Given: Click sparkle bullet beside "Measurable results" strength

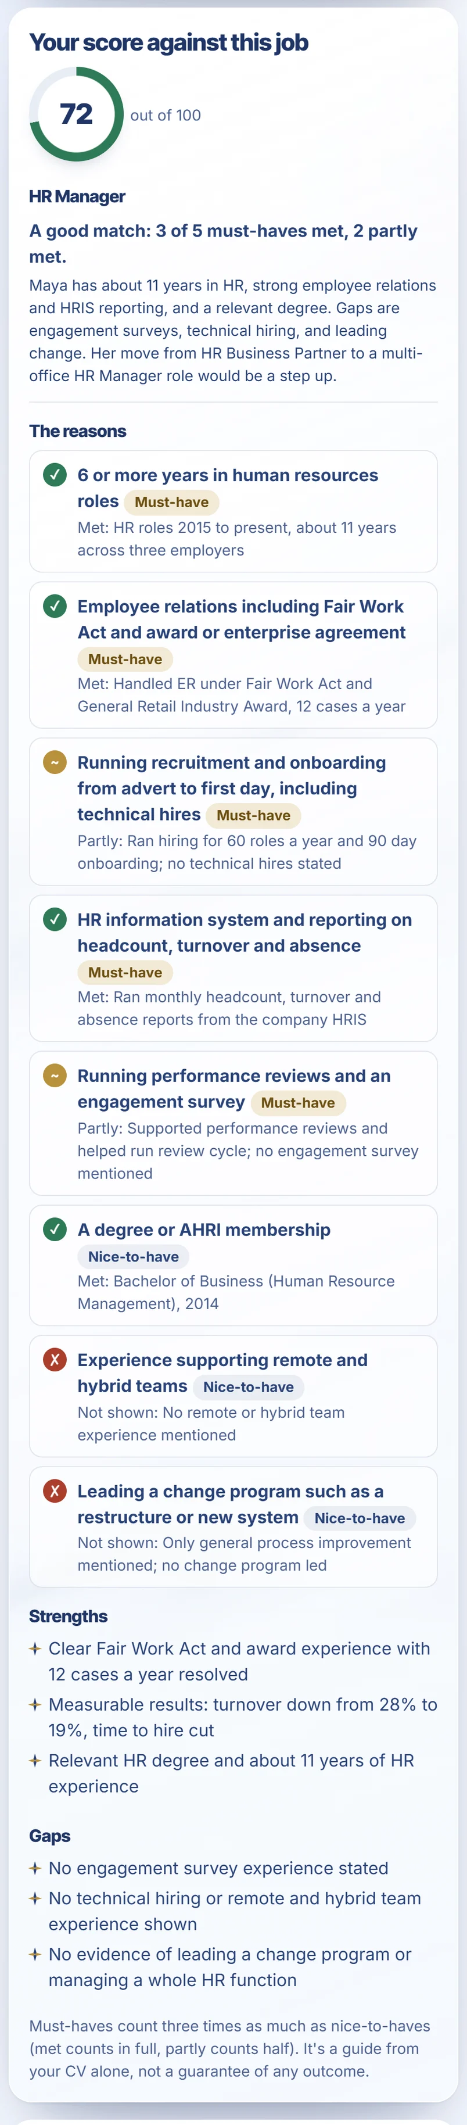Looking at the screenshot, I should pyautogui.click(x=35, y=1704).
